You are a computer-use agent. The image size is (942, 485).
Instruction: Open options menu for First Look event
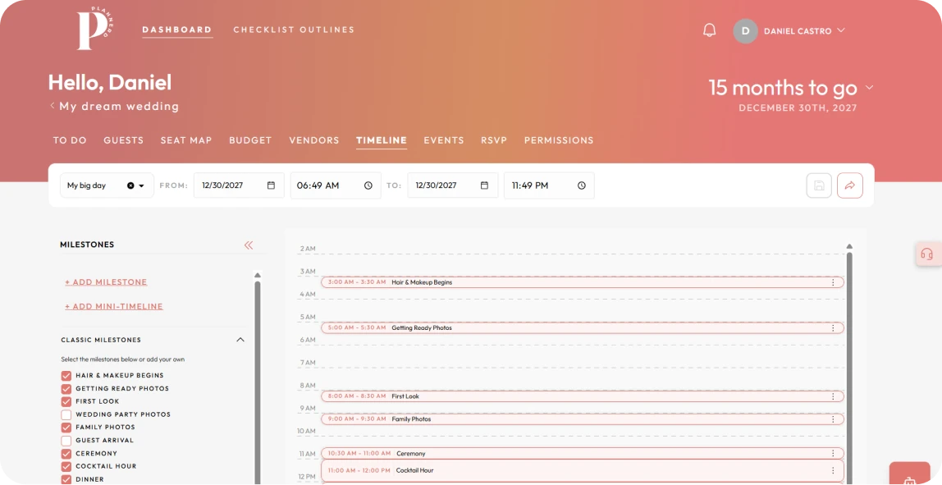coord(833,396)
